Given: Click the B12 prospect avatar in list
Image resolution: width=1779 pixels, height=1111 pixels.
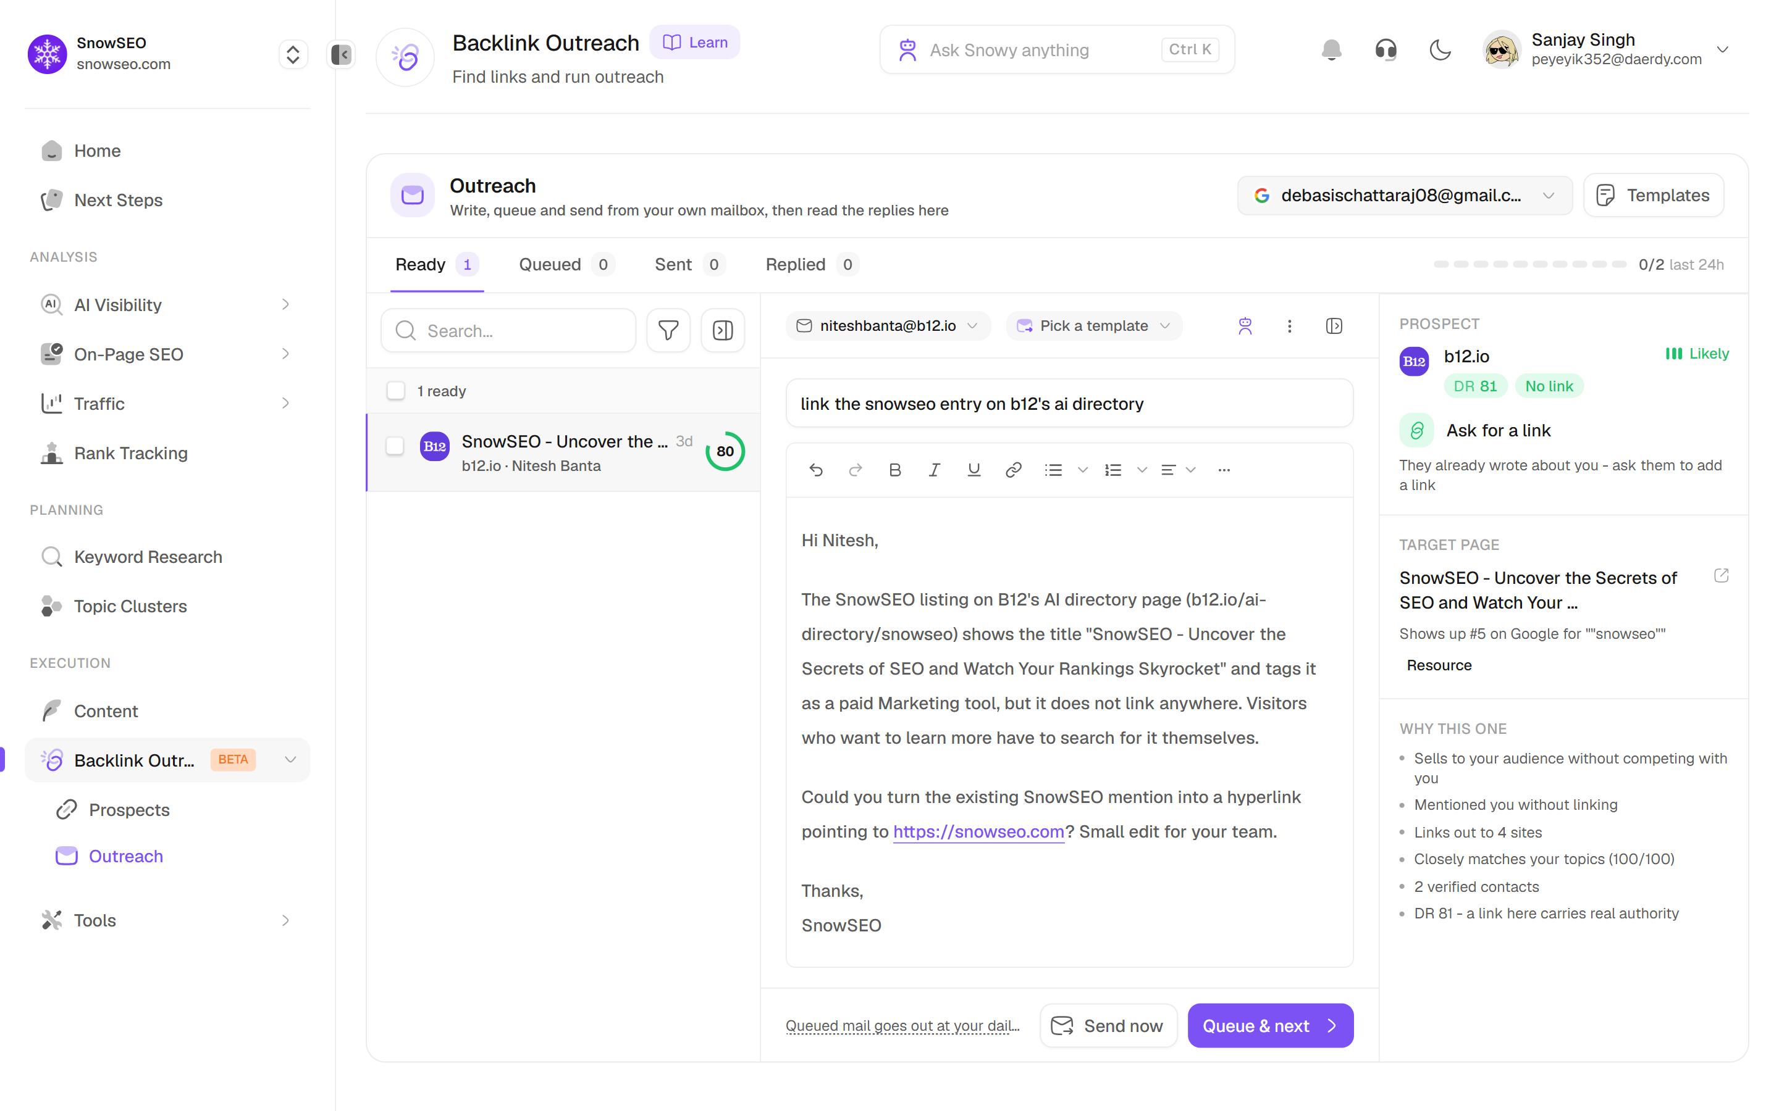Looking at the screenshot, I should 434,447.
